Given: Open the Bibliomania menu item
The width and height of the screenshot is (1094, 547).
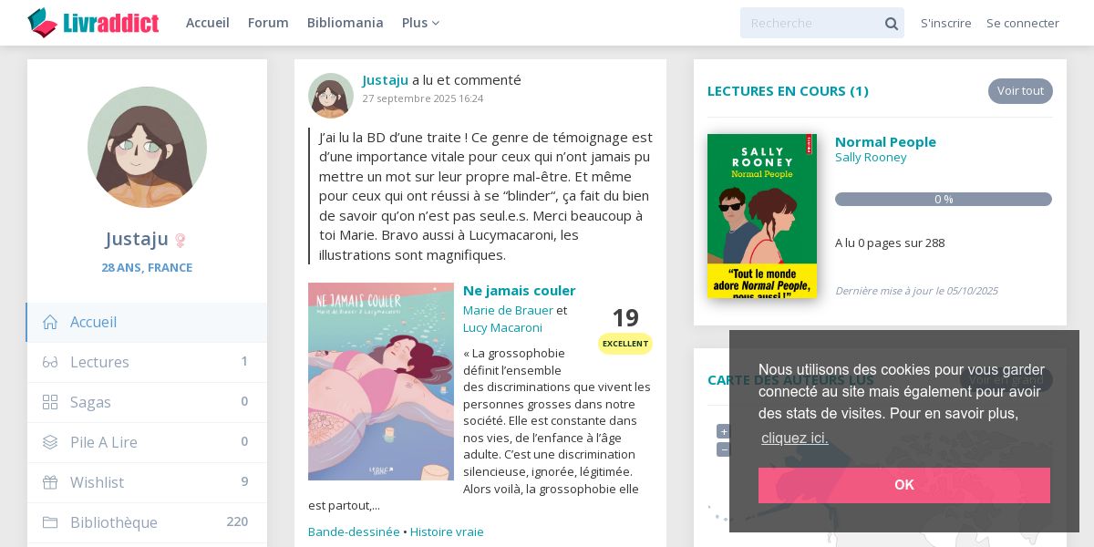Looking at the screenshot, I should pos(346,23).
